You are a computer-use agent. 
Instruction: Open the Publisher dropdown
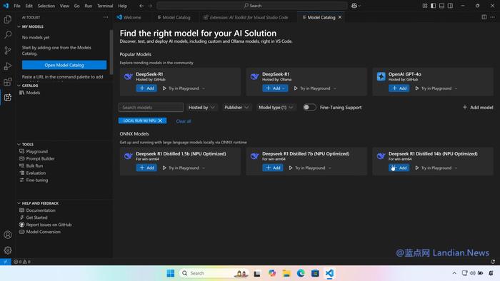tap(236, 108)
